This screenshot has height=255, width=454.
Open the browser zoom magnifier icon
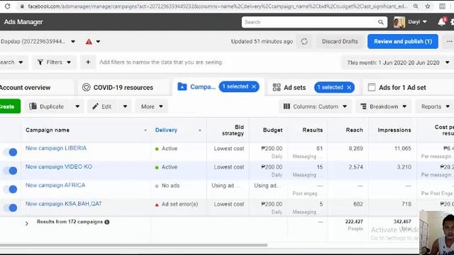click(416, 6)
